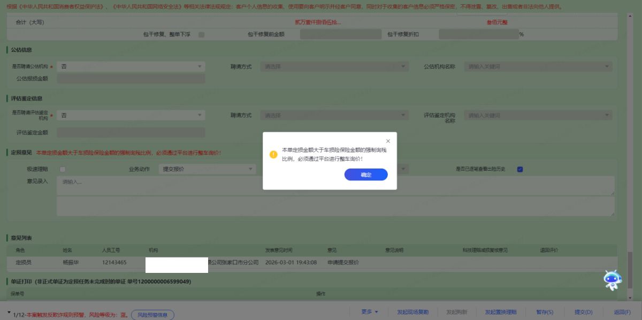Expand 是否聘请公估机构 dropdown
This screenshot has width=642, height=320.
[x=131, y=67]
